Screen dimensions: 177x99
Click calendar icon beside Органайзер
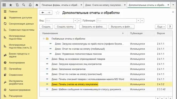pos(5,68)
